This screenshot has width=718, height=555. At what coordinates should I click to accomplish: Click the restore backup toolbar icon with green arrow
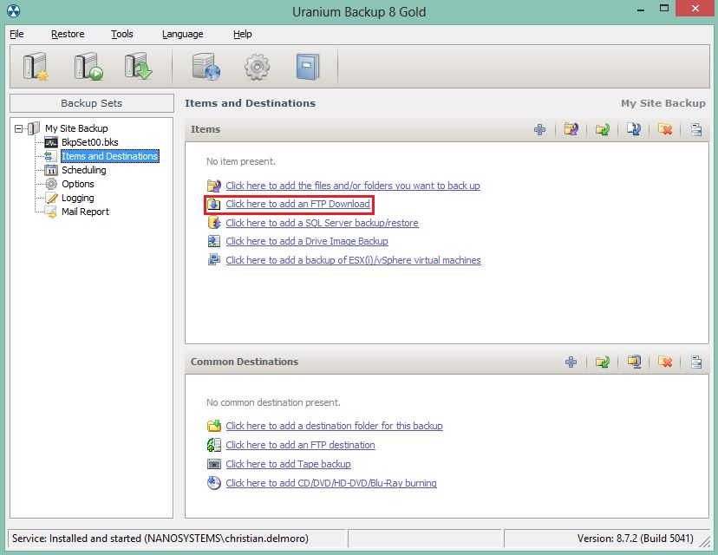coord(138,67)
